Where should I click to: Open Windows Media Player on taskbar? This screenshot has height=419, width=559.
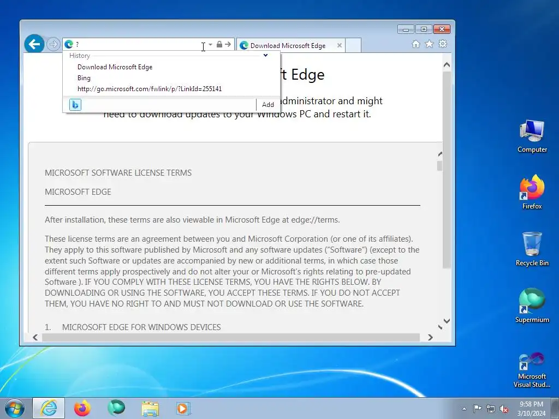183,408
